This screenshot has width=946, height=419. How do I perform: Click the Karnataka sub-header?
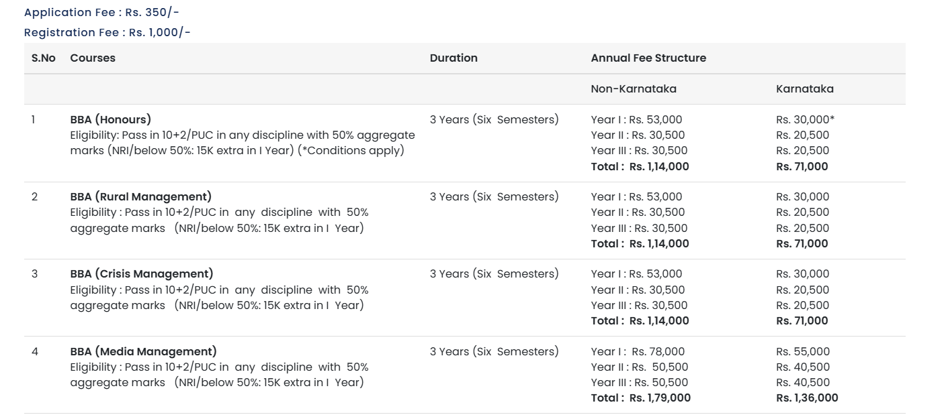(x=804, y=89)
